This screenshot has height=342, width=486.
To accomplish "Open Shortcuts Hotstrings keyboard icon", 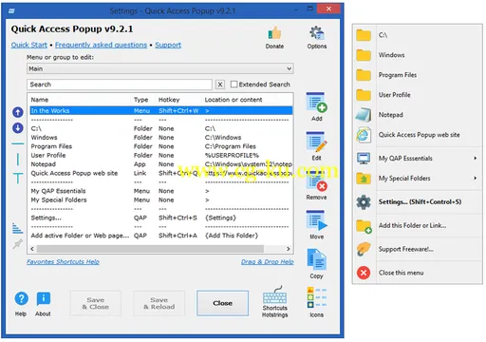I will coord(274,294).
